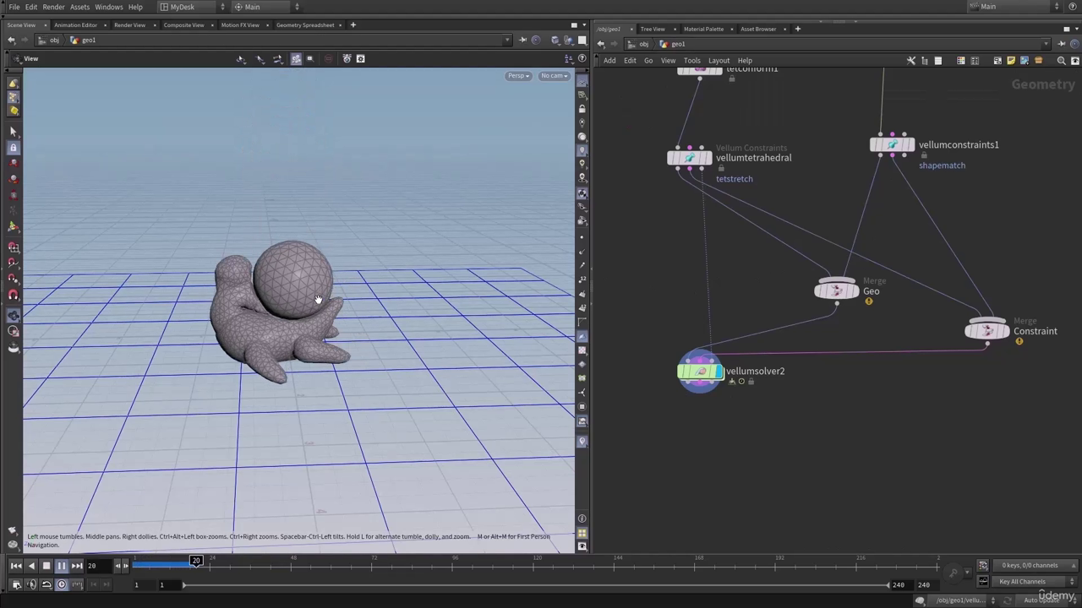This screenshot has height=608, width=1082.
Task: Click the wrench icon in network toolbar
Action: point(911,61)
